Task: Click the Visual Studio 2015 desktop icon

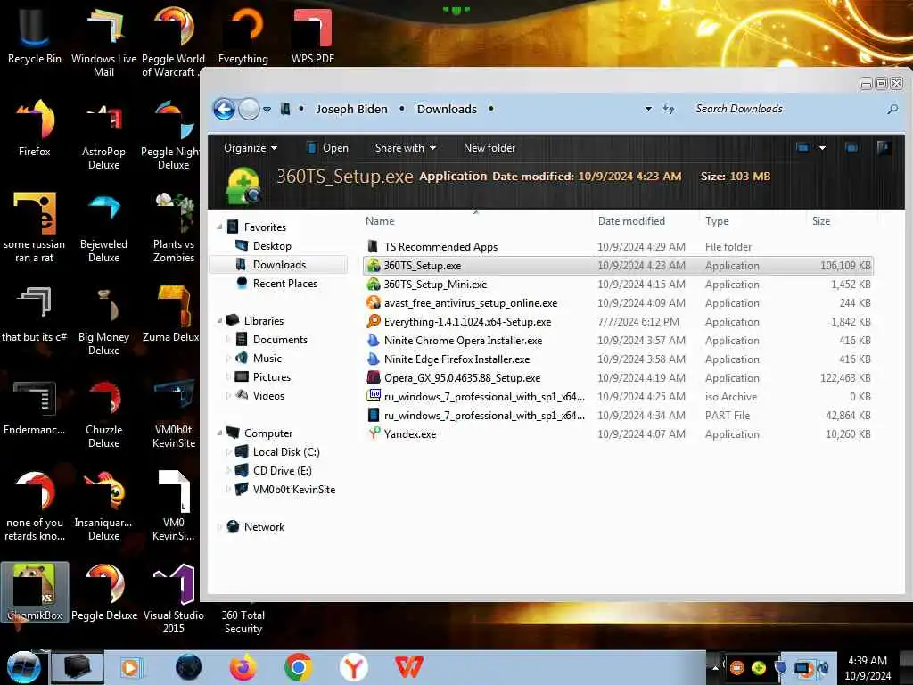Action: point(174,598)
